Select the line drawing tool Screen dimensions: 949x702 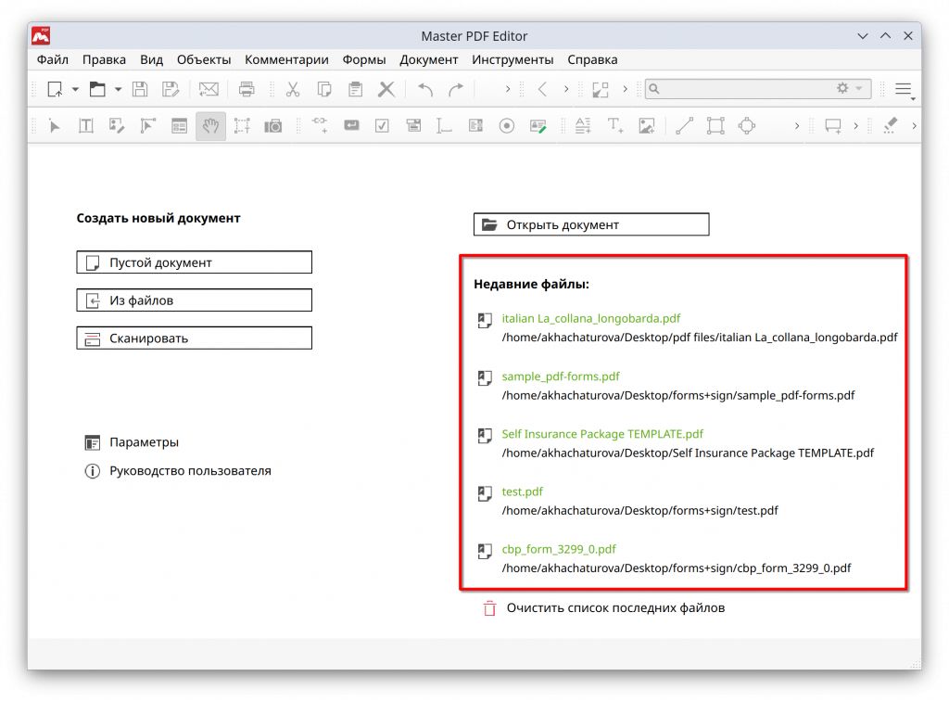tap(684, 126)
